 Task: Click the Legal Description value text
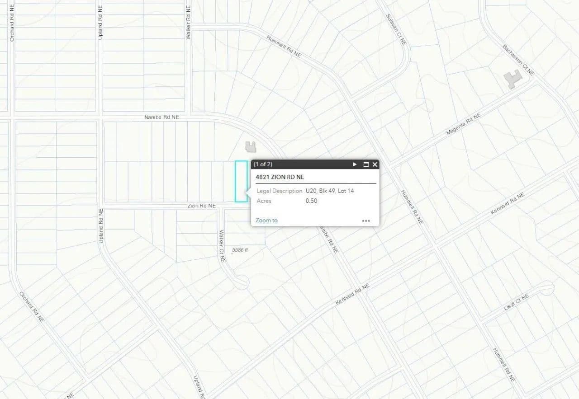coord(330,191)
